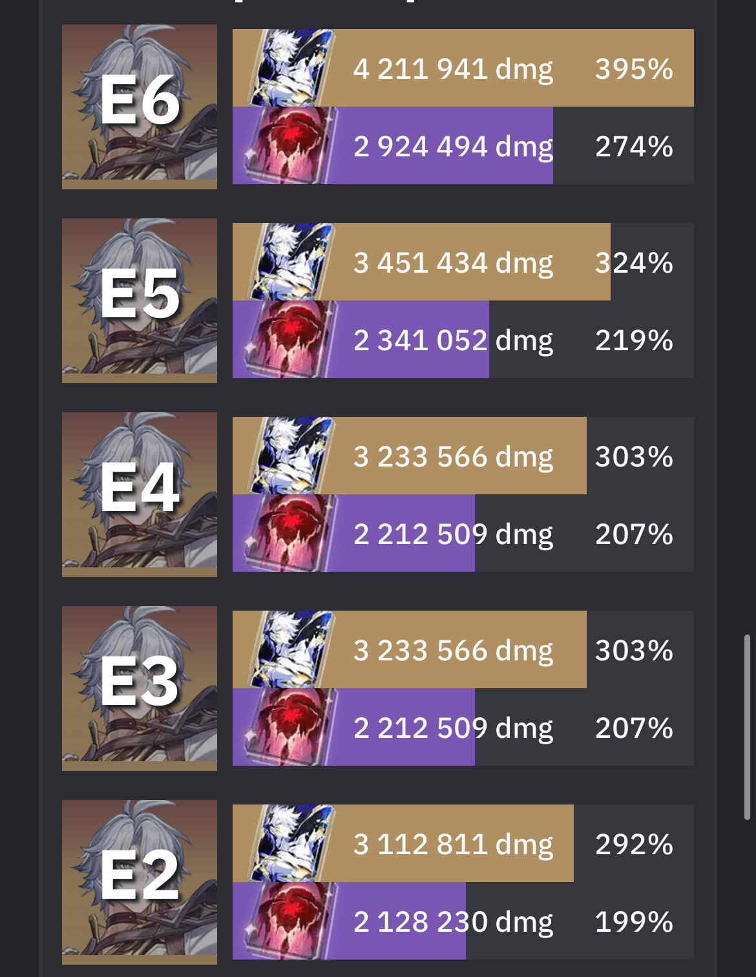Click the 2 924 494 dmg purple bar
756x977 pixels.
(393, 145)
